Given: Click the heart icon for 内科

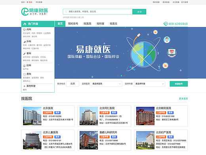Looking at the screenshot, I should [x=24, y=30].
